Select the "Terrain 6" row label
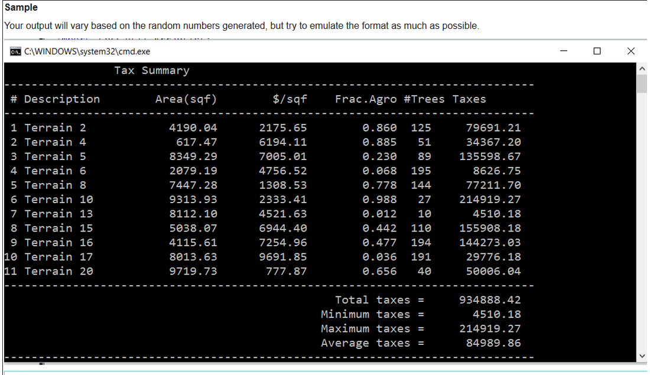The height and width of the screenshot is (375, 650). (x=55, y=171)
